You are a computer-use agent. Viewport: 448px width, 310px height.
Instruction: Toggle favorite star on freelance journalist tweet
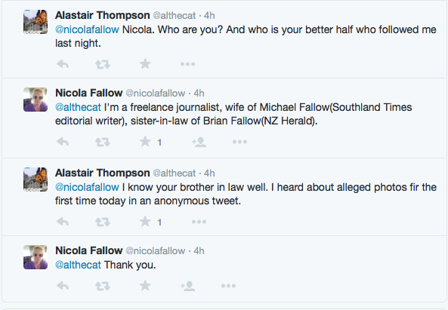tap(145, 142)
